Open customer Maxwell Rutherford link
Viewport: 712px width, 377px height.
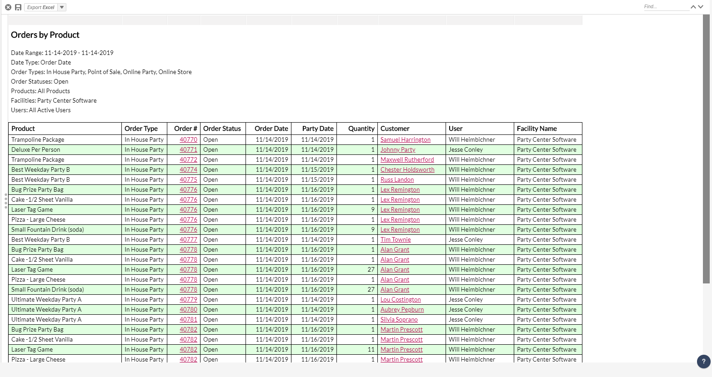[407, 159]
